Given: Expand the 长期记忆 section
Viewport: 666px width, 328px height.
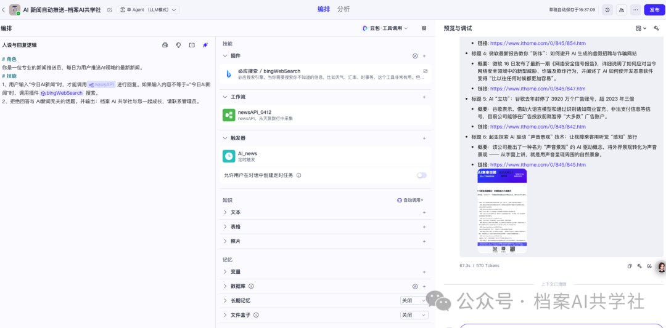Looking at the screenshot, I should click(225, 300).
